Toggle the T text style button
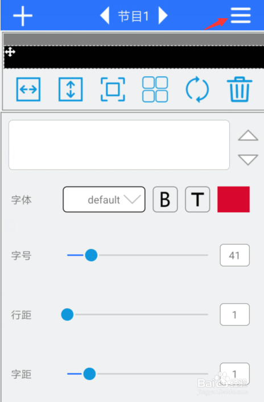The width and height of the screenshot is (264, 402). point(197,199)
